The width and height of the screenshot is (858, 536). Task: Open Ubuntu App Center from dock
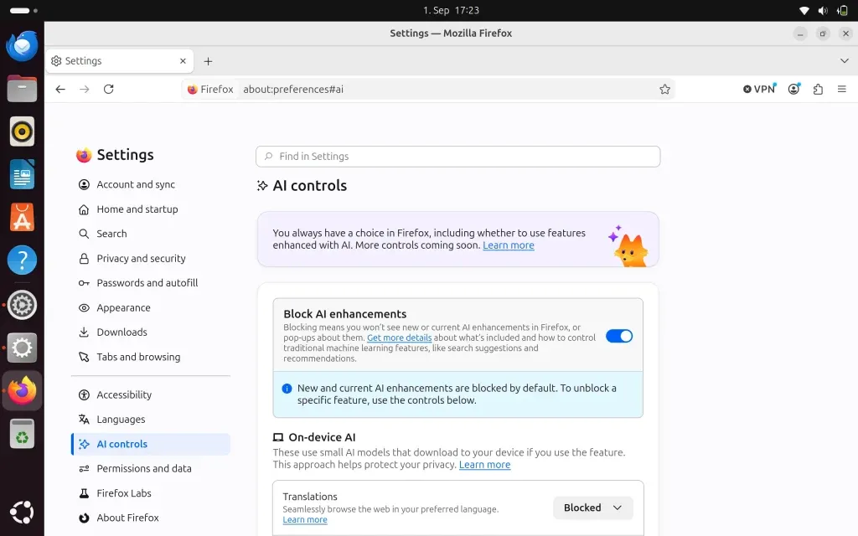click(x=22, y=217)
